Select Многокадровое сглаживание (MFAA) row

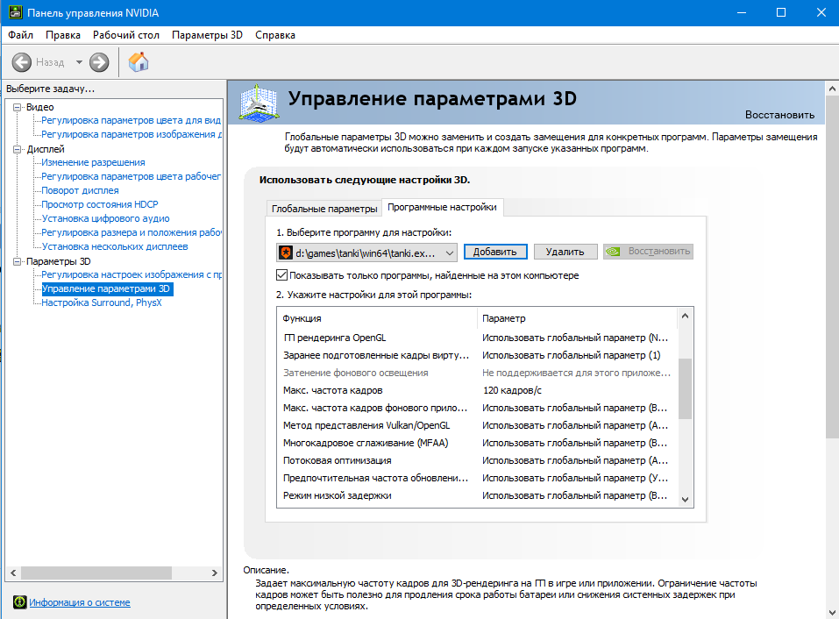tap(477, 443)
